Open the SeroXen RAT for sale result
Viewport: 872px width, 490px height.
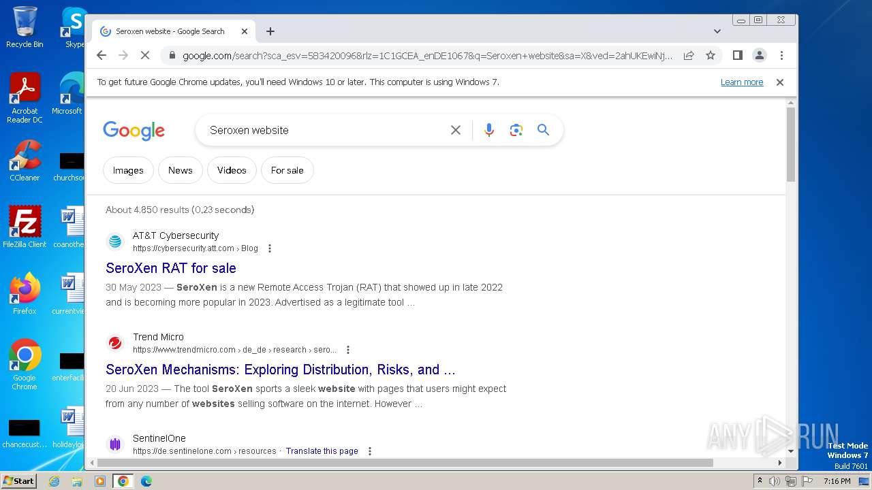point(171,268)
